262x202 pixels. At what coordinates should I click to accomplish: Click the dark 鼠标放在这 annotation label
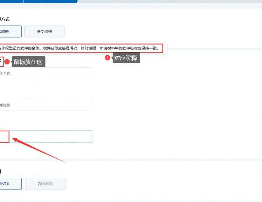(x=28, y=62)
